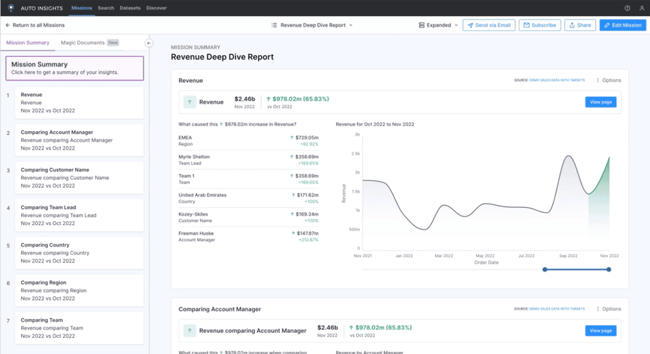Screen dimensions: 650x354
Task: Click View page on Revenue card
Action: point(601,102)
